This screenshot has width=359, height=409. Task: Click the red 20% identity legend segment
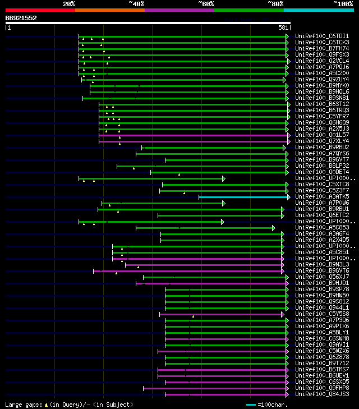40,10
